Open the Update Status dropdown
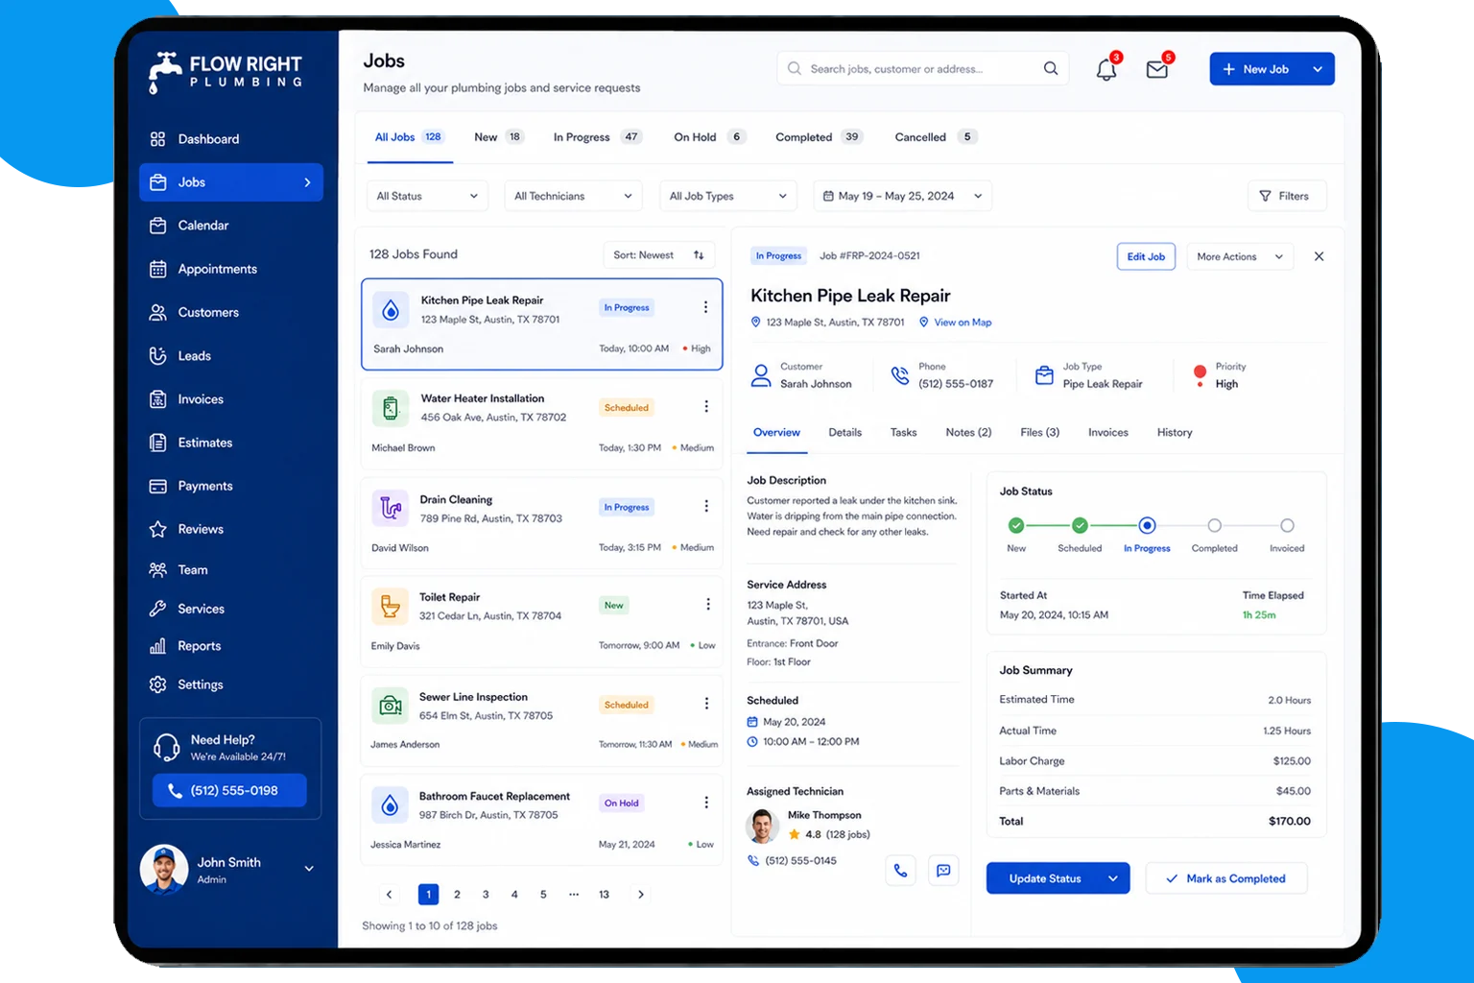The width and height of the screenshot is (1474, 983). coord(1058,878)
